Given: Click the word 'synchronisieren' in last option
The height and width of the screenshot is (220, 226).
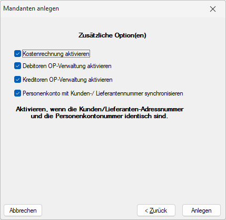Looking at the screenshot, I should [164, 93].
